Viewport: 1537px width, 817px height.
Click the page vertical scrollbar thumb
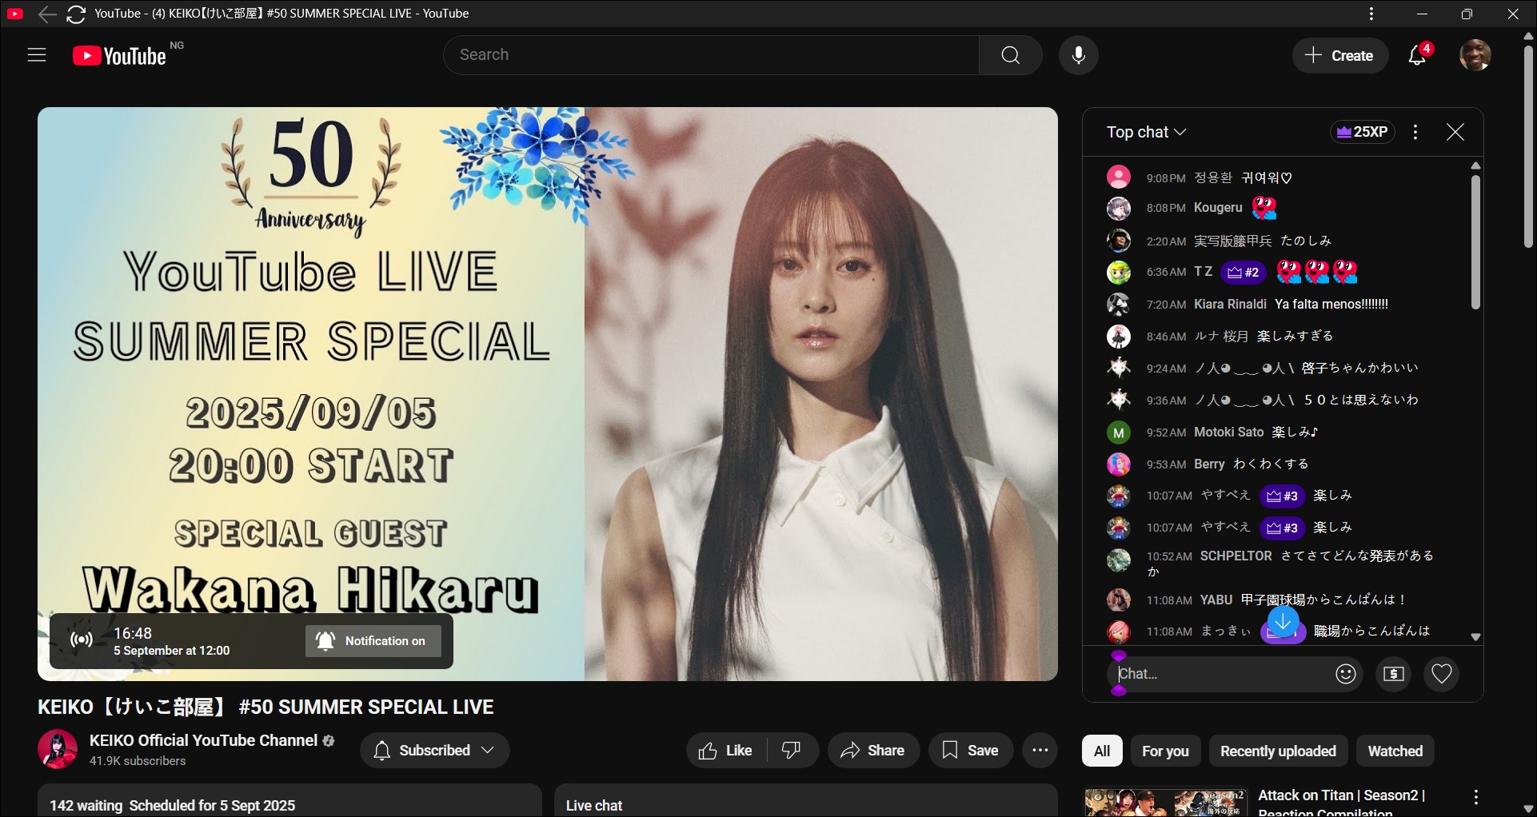click(1529, 145)
